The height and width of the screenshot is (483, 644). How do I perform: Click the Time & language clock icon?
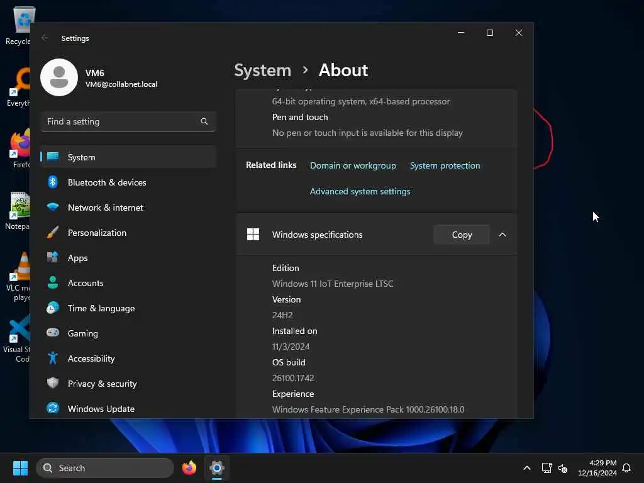[53, 308]
